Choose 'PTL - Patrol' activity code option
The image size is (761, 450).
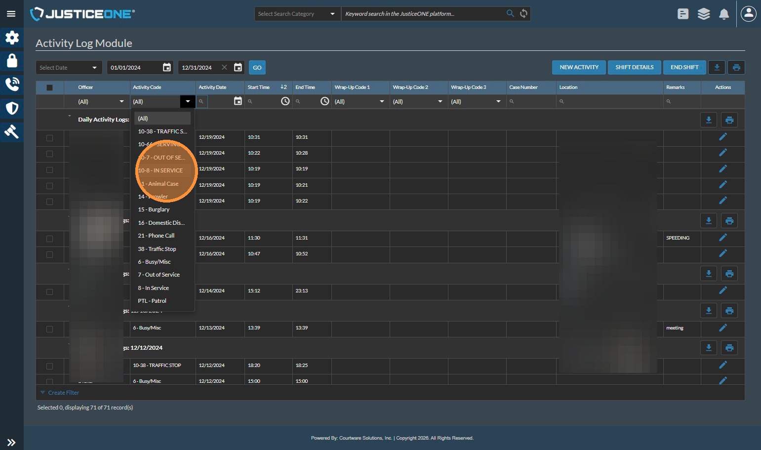tap(152, 301)
